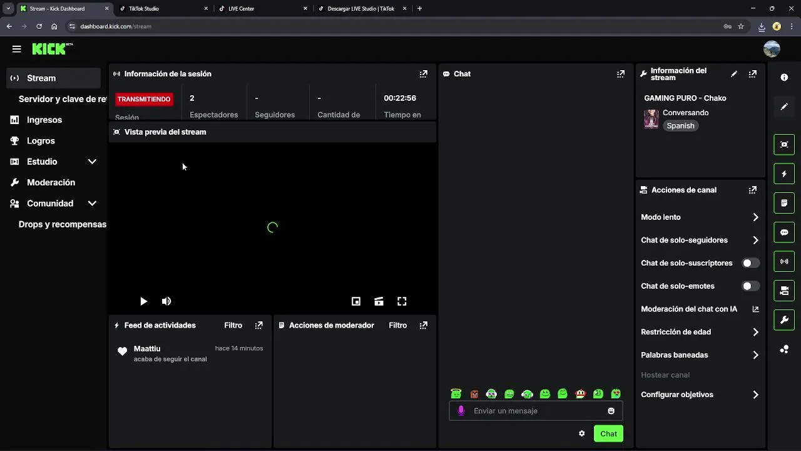This screenshot has width=801, height=451.
Task: Click the Spanish language tag
Action: point(680,126)
